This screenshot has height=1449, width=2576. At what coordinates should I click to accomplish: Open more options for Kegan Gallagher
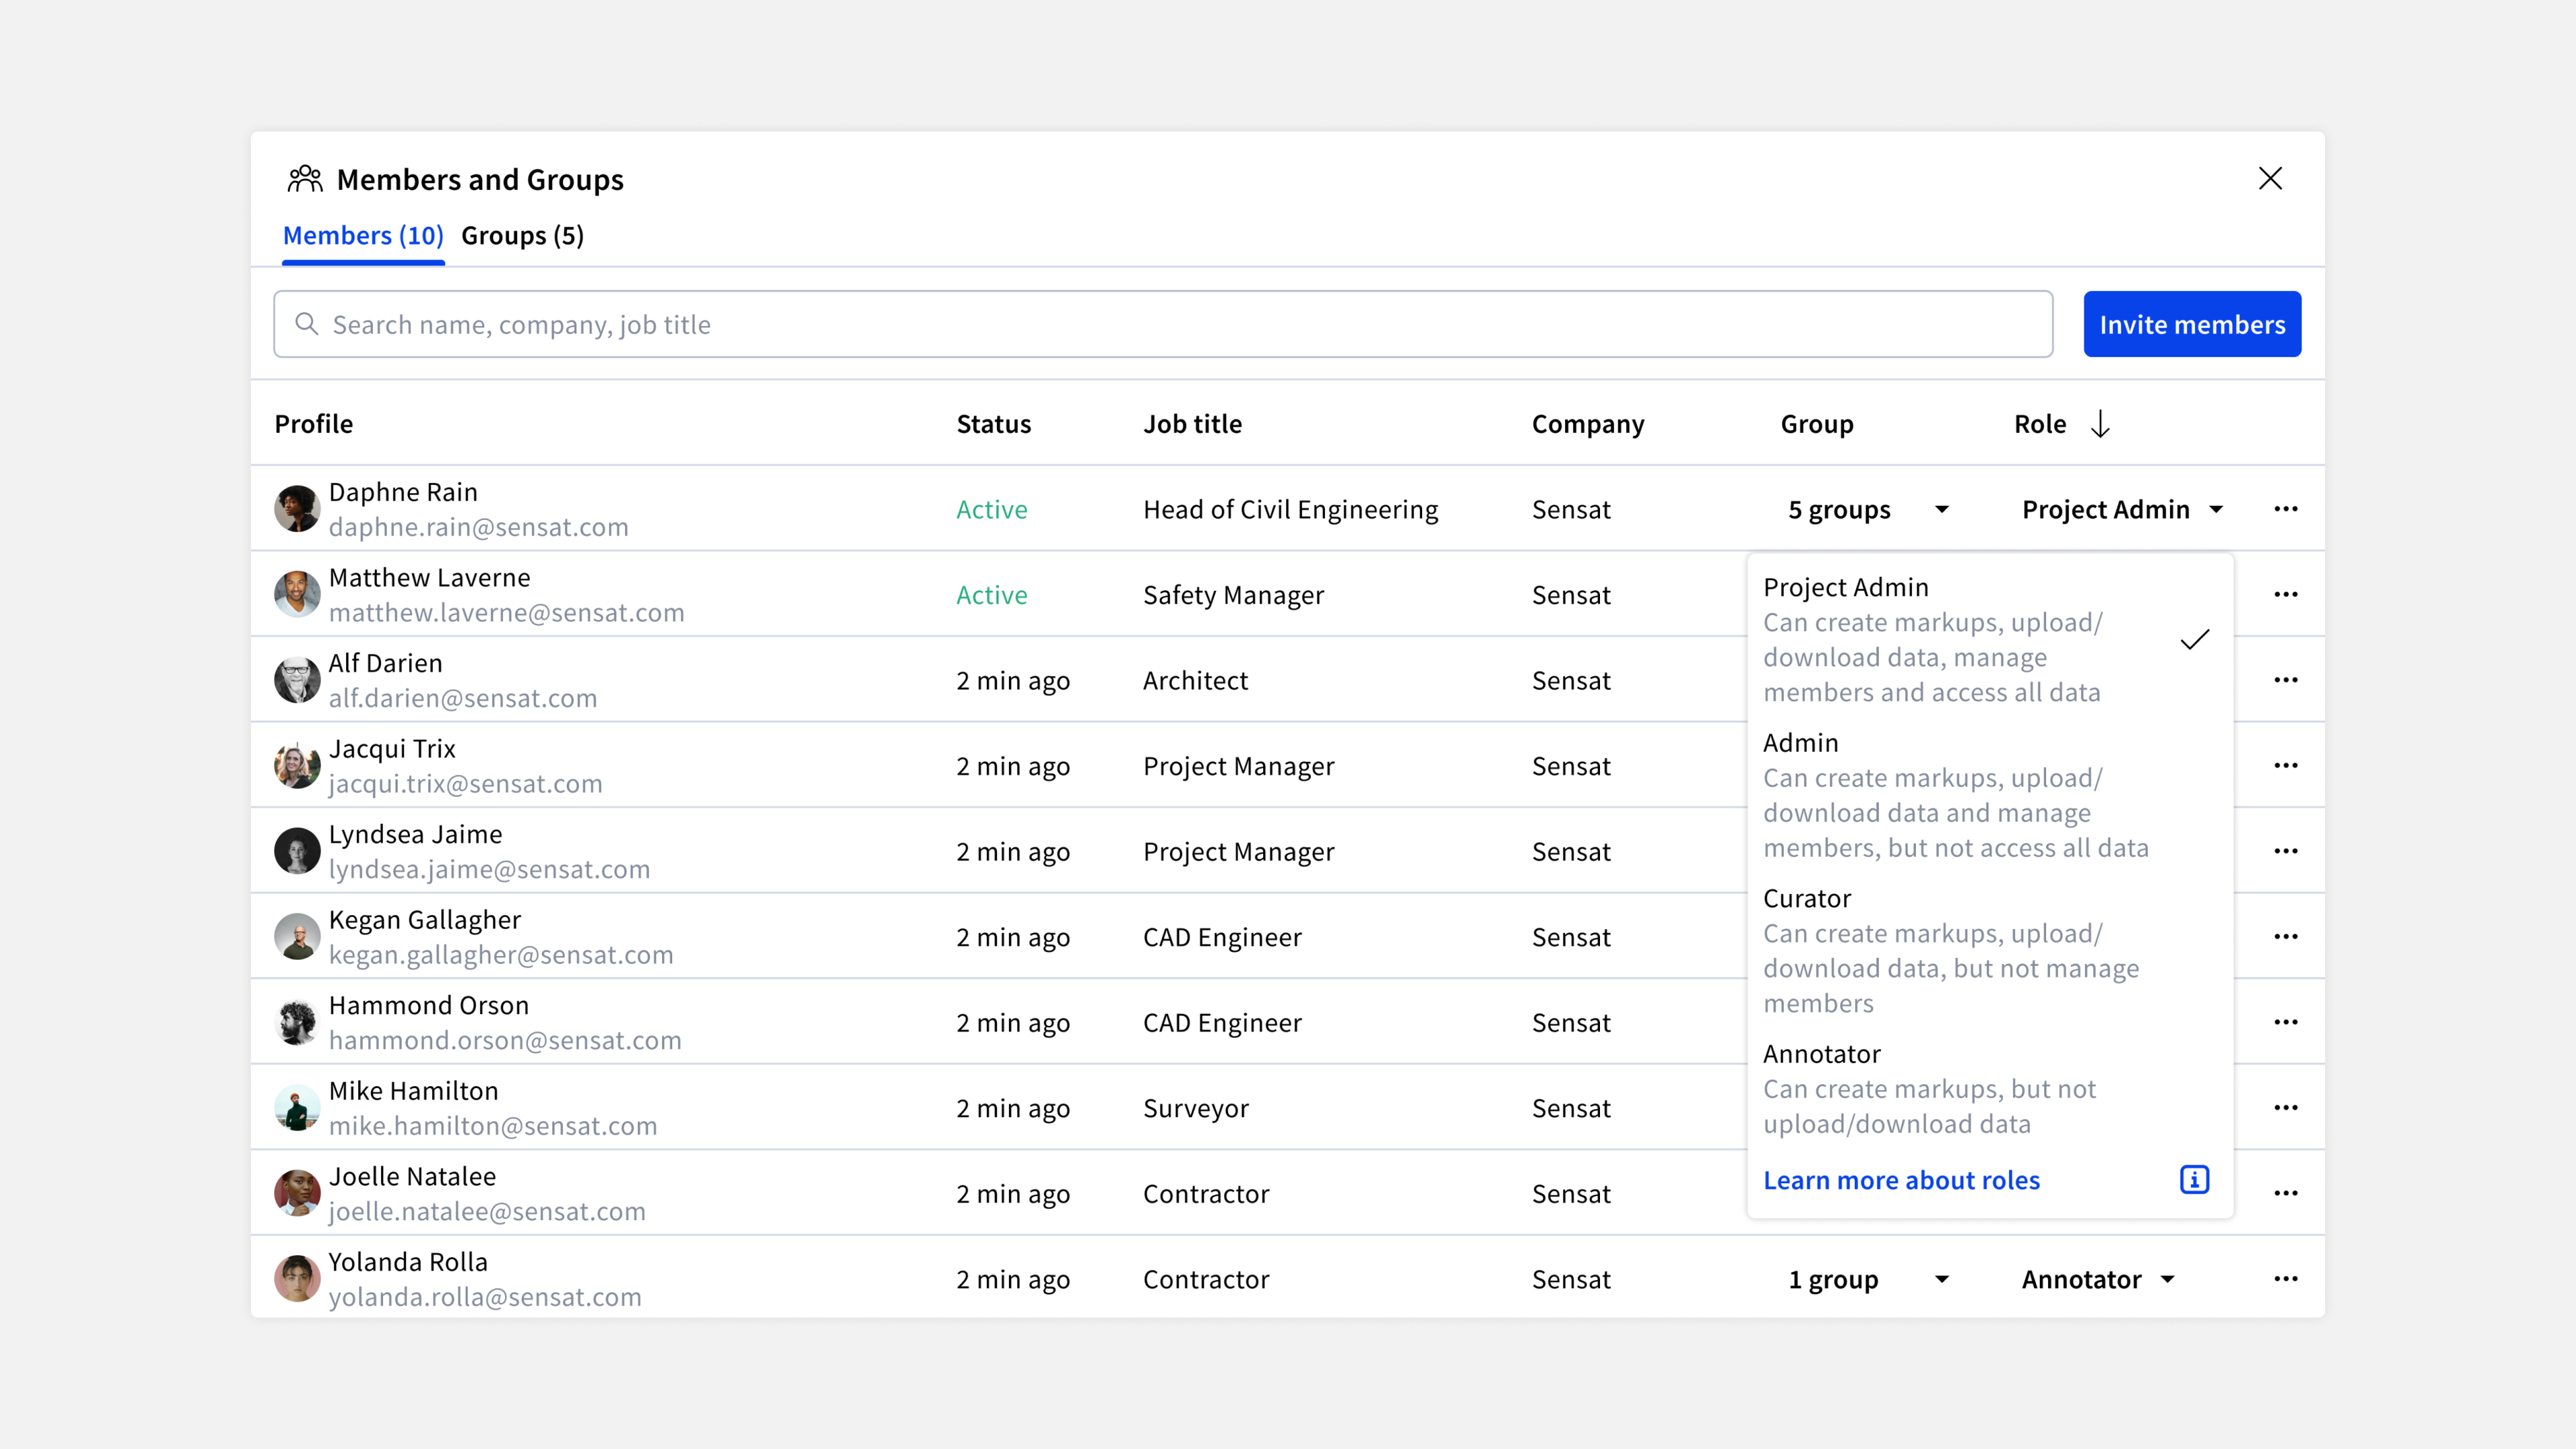click(x=2286, y=937)
